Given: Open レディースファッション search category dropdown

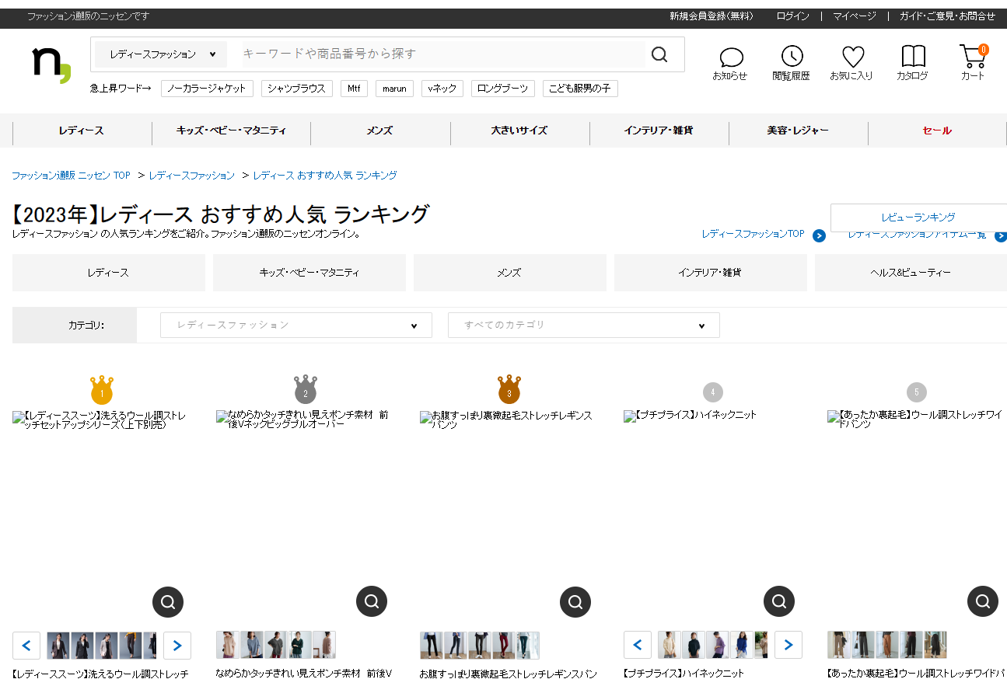Looking at the screenshot, I should (x=161, y=54).
